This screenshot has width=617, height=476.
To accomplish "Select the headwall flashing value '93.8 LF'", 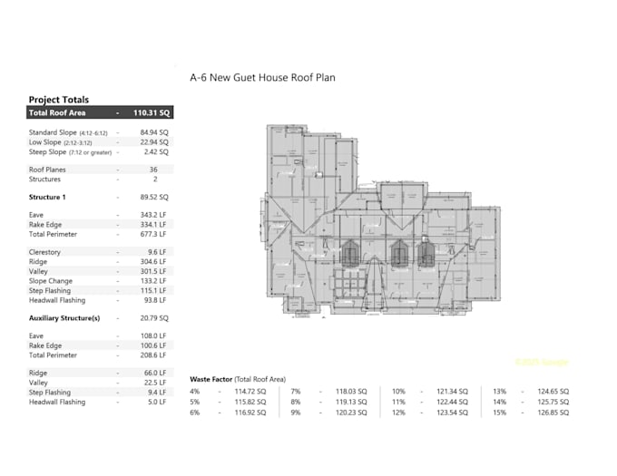I will click(x=155, y=300).
